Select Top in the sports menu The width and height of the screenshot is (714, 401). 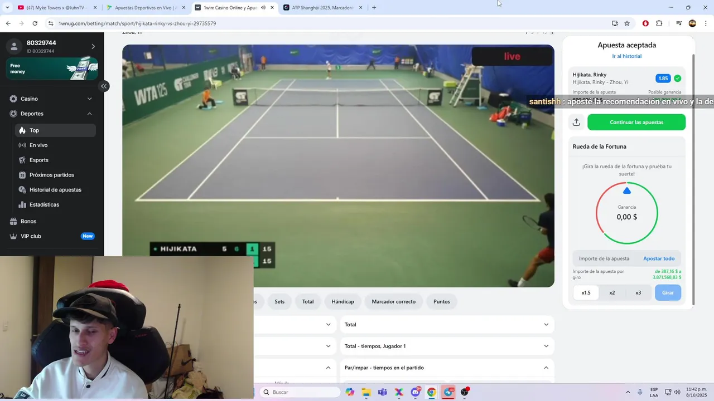point(55,130)
